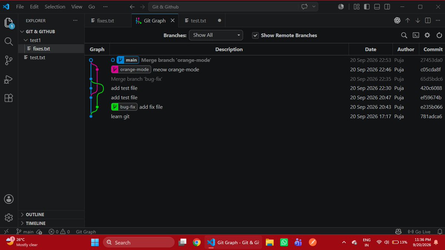Click the bug-fix branch label
This screenshot has width=445, height=250.
pos(124,107)
